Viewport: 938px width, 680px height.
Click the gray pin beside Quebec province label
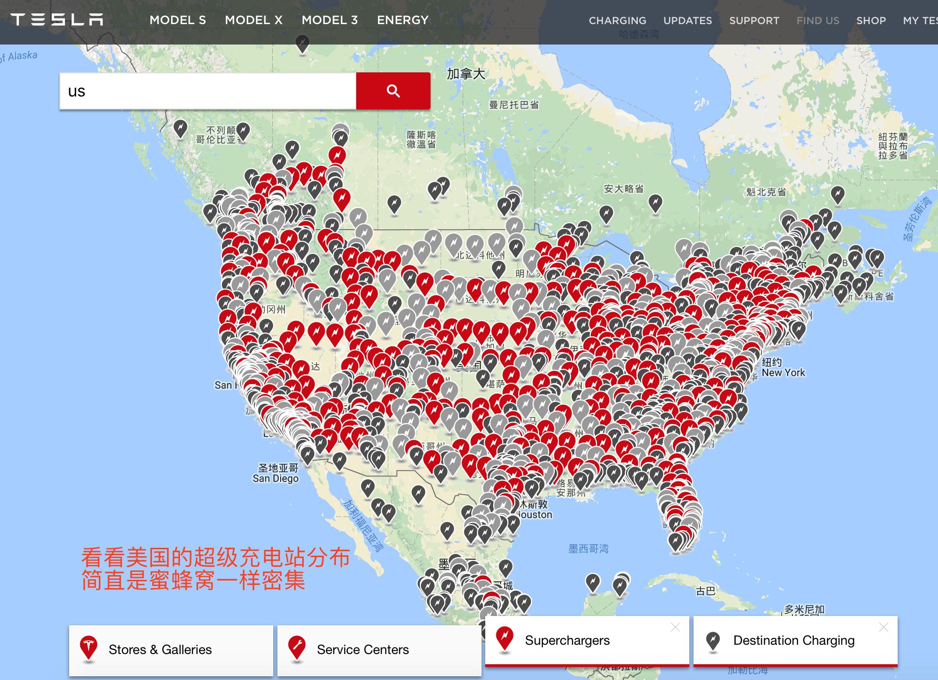click(x=837, y=194)
